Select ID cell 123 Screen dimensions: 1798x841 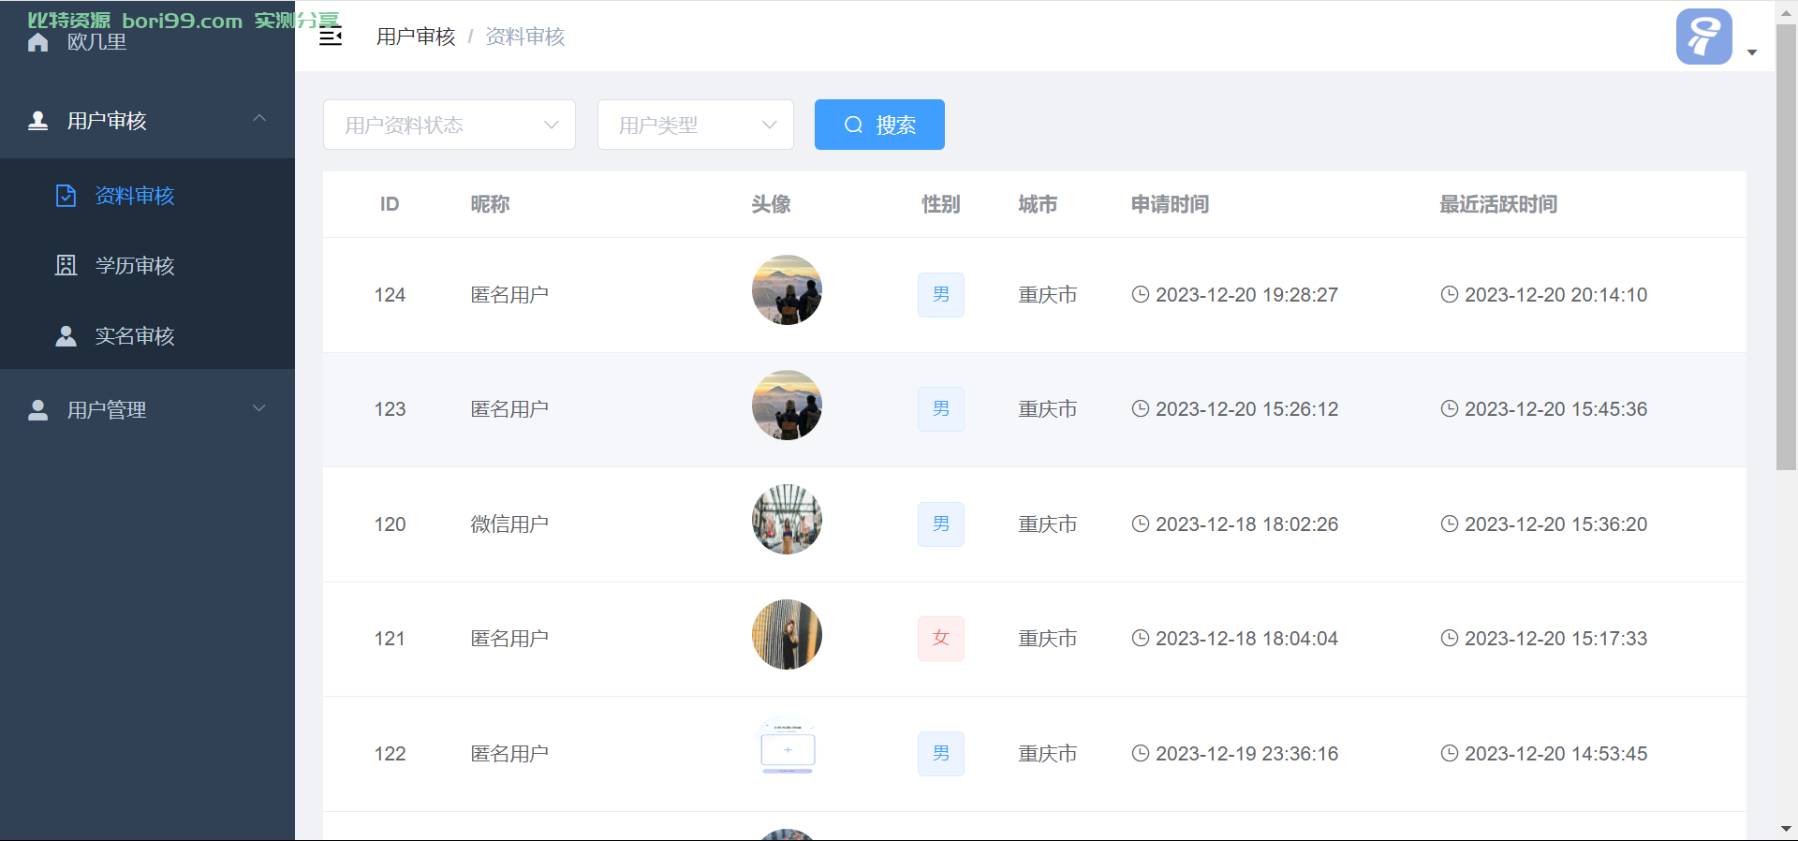click(390, 409)
